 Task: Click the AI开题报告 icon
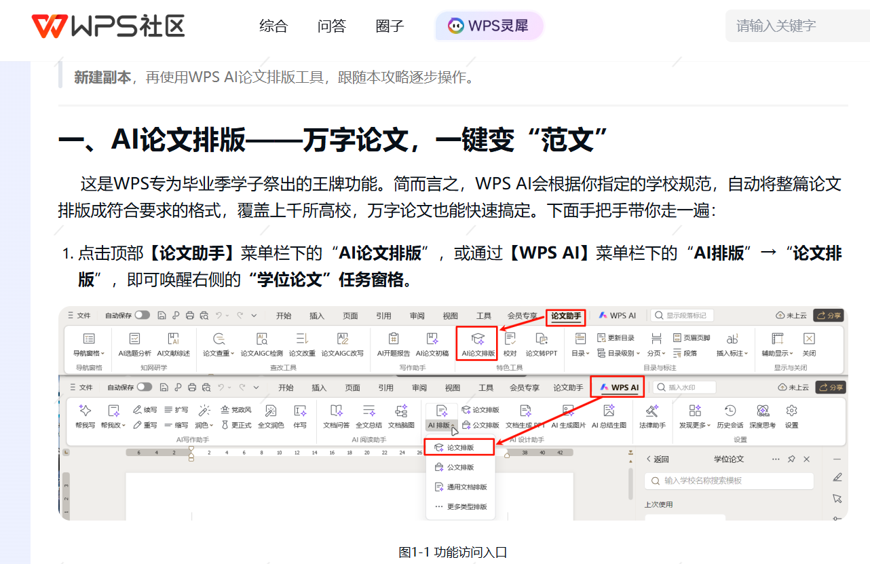click(x=394, y=338)
